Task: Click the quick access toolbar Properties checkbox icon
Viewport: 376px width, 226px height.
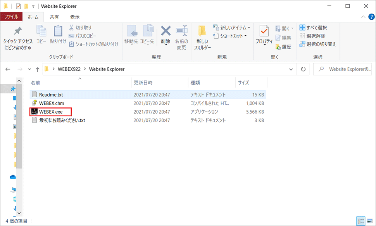Action: tap(18, 6)
